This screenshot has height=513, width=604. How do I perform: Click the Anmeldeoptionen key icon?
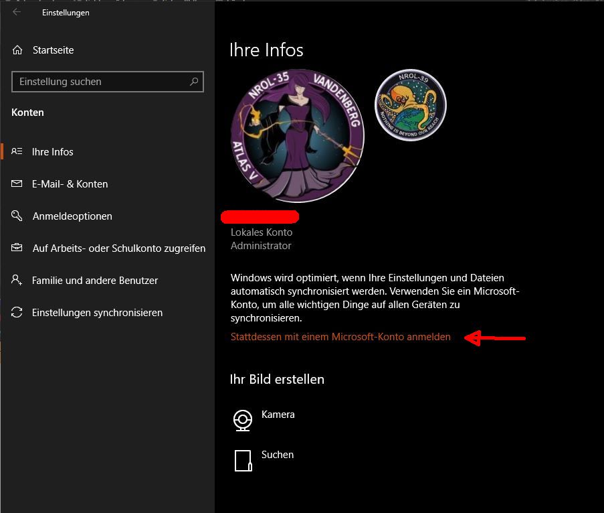tap(17, 216)
